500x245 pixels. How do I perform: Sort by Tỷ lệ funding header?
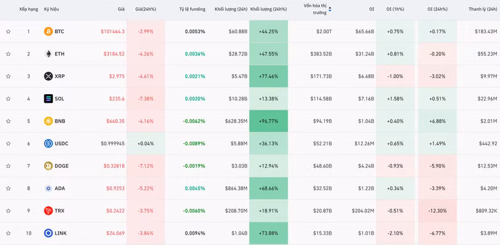[192, 9]
